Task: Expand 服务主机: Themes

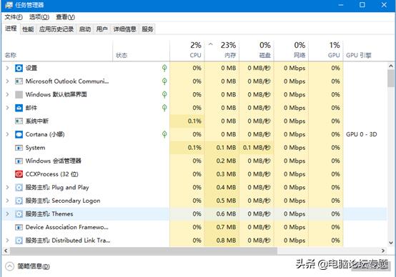Action: (7, 214)
